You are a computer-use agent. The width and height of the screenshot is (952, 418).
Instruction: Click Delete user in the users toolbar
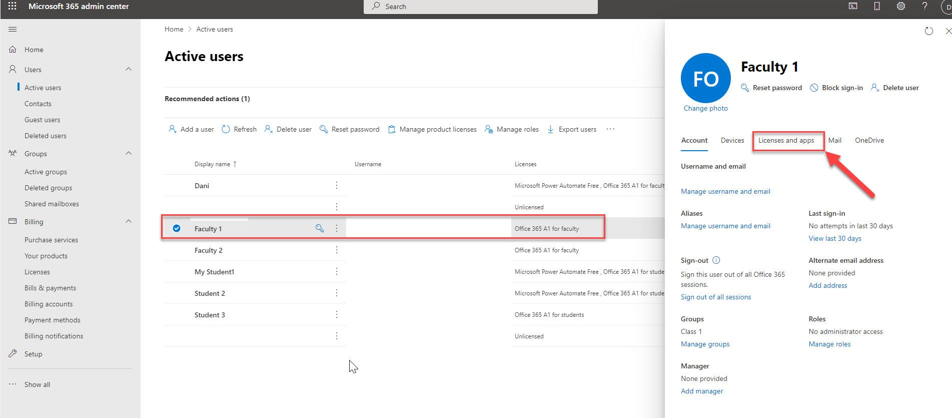pos(288,129)
